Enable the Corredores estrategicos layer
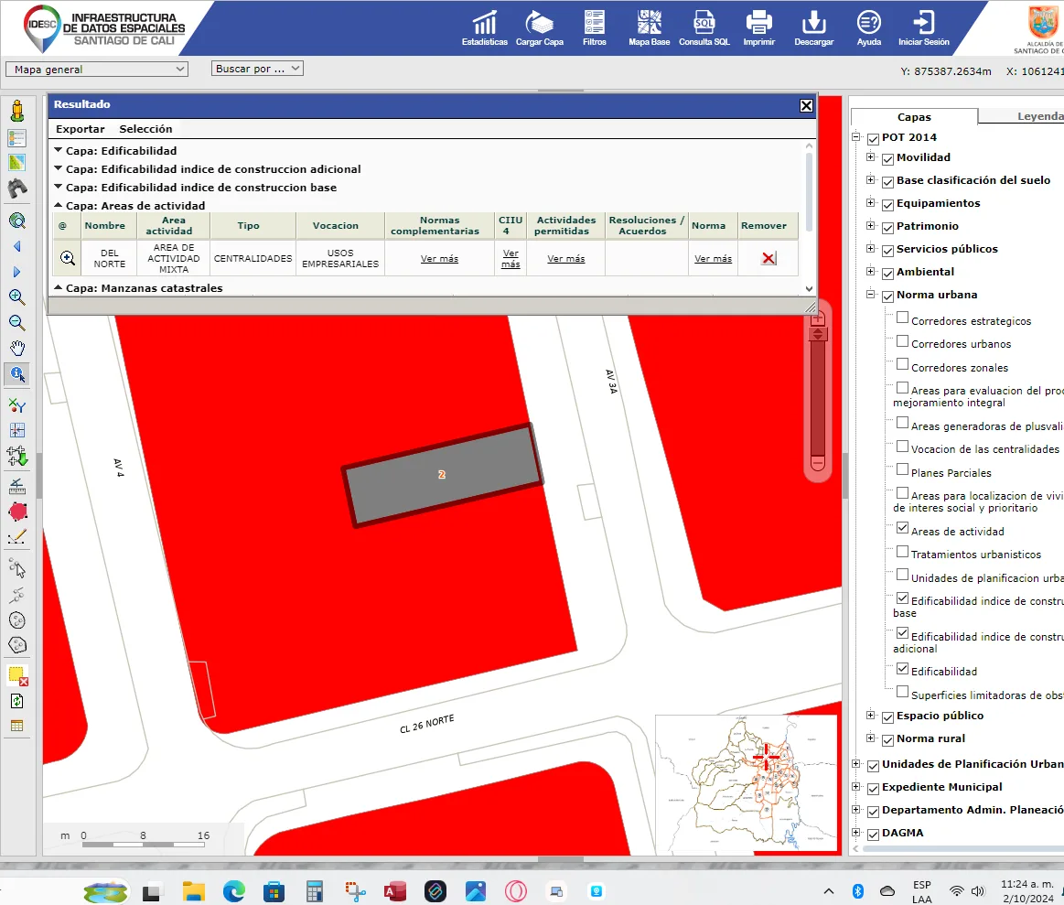The width and height of the screenshot is (1064, 905). tap(903, 318)
